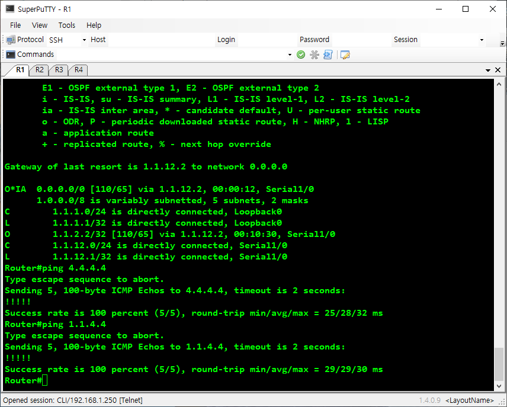Click the 'Router#ping 4.4.4.4' line

[x=55, y=268]
